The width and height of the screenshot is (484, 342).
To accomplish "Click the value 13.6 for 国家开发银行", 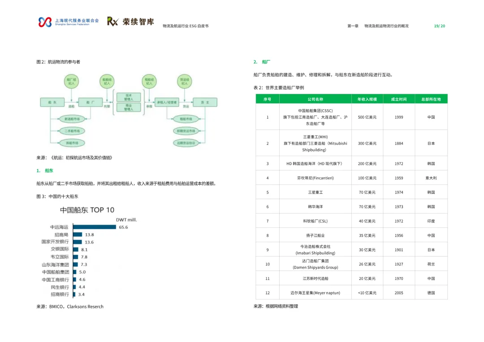I will [89, 242].
